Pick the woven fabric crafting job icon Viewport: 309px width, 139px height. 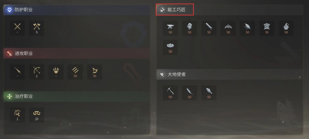pyautogui.click(x=267, y=28)
